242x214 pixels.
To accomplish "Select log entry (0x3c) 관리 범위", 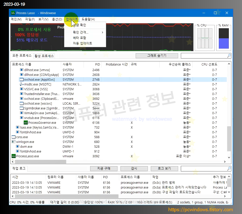I will (x=164, y=182).
